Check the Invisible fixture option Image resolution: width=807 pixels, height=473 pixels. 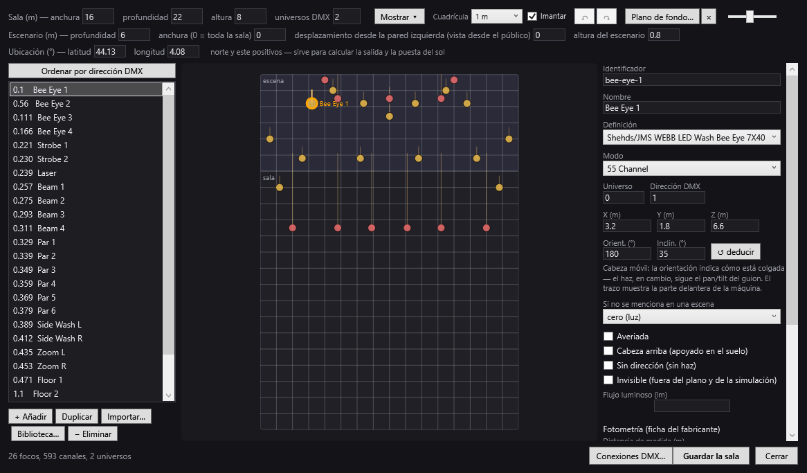tap(608, 380)
